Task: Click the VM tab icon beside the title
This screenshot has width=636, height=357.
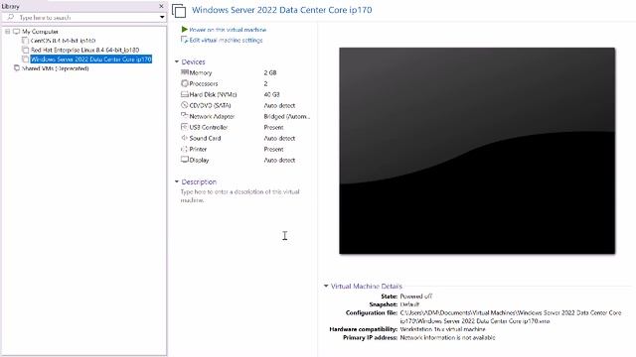Action: [x=179, y=11]
